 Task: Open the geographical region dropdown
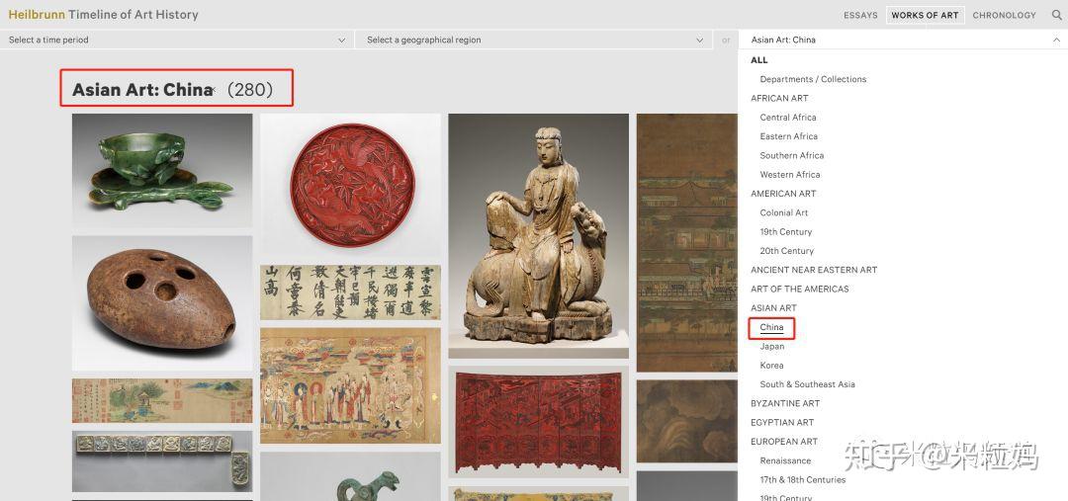[x=535, y=41]
